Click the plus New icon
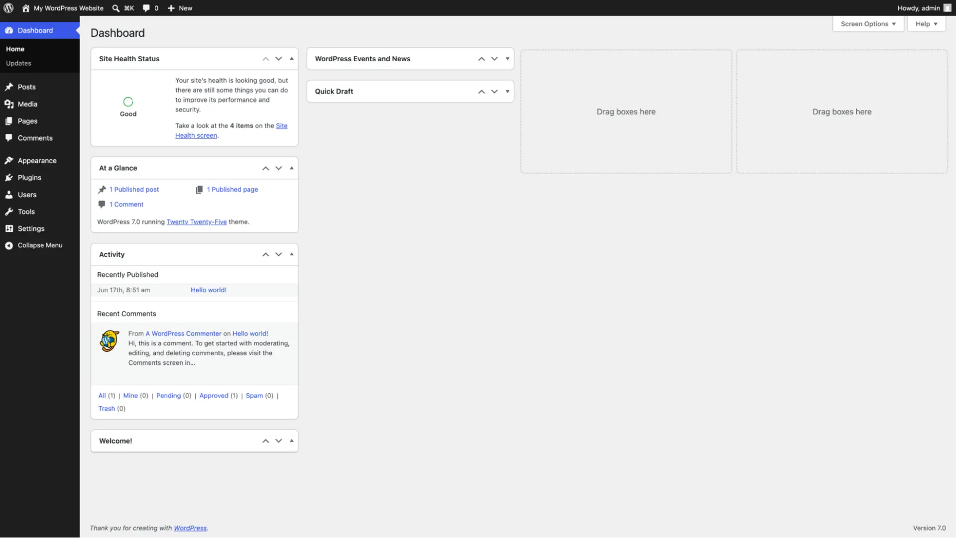 [x=171, y=8]
